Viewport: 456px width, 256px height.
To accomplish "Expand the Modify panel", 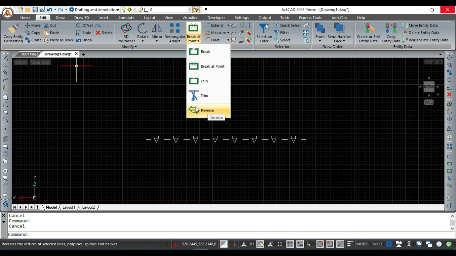I will click(x=129, y=47).
